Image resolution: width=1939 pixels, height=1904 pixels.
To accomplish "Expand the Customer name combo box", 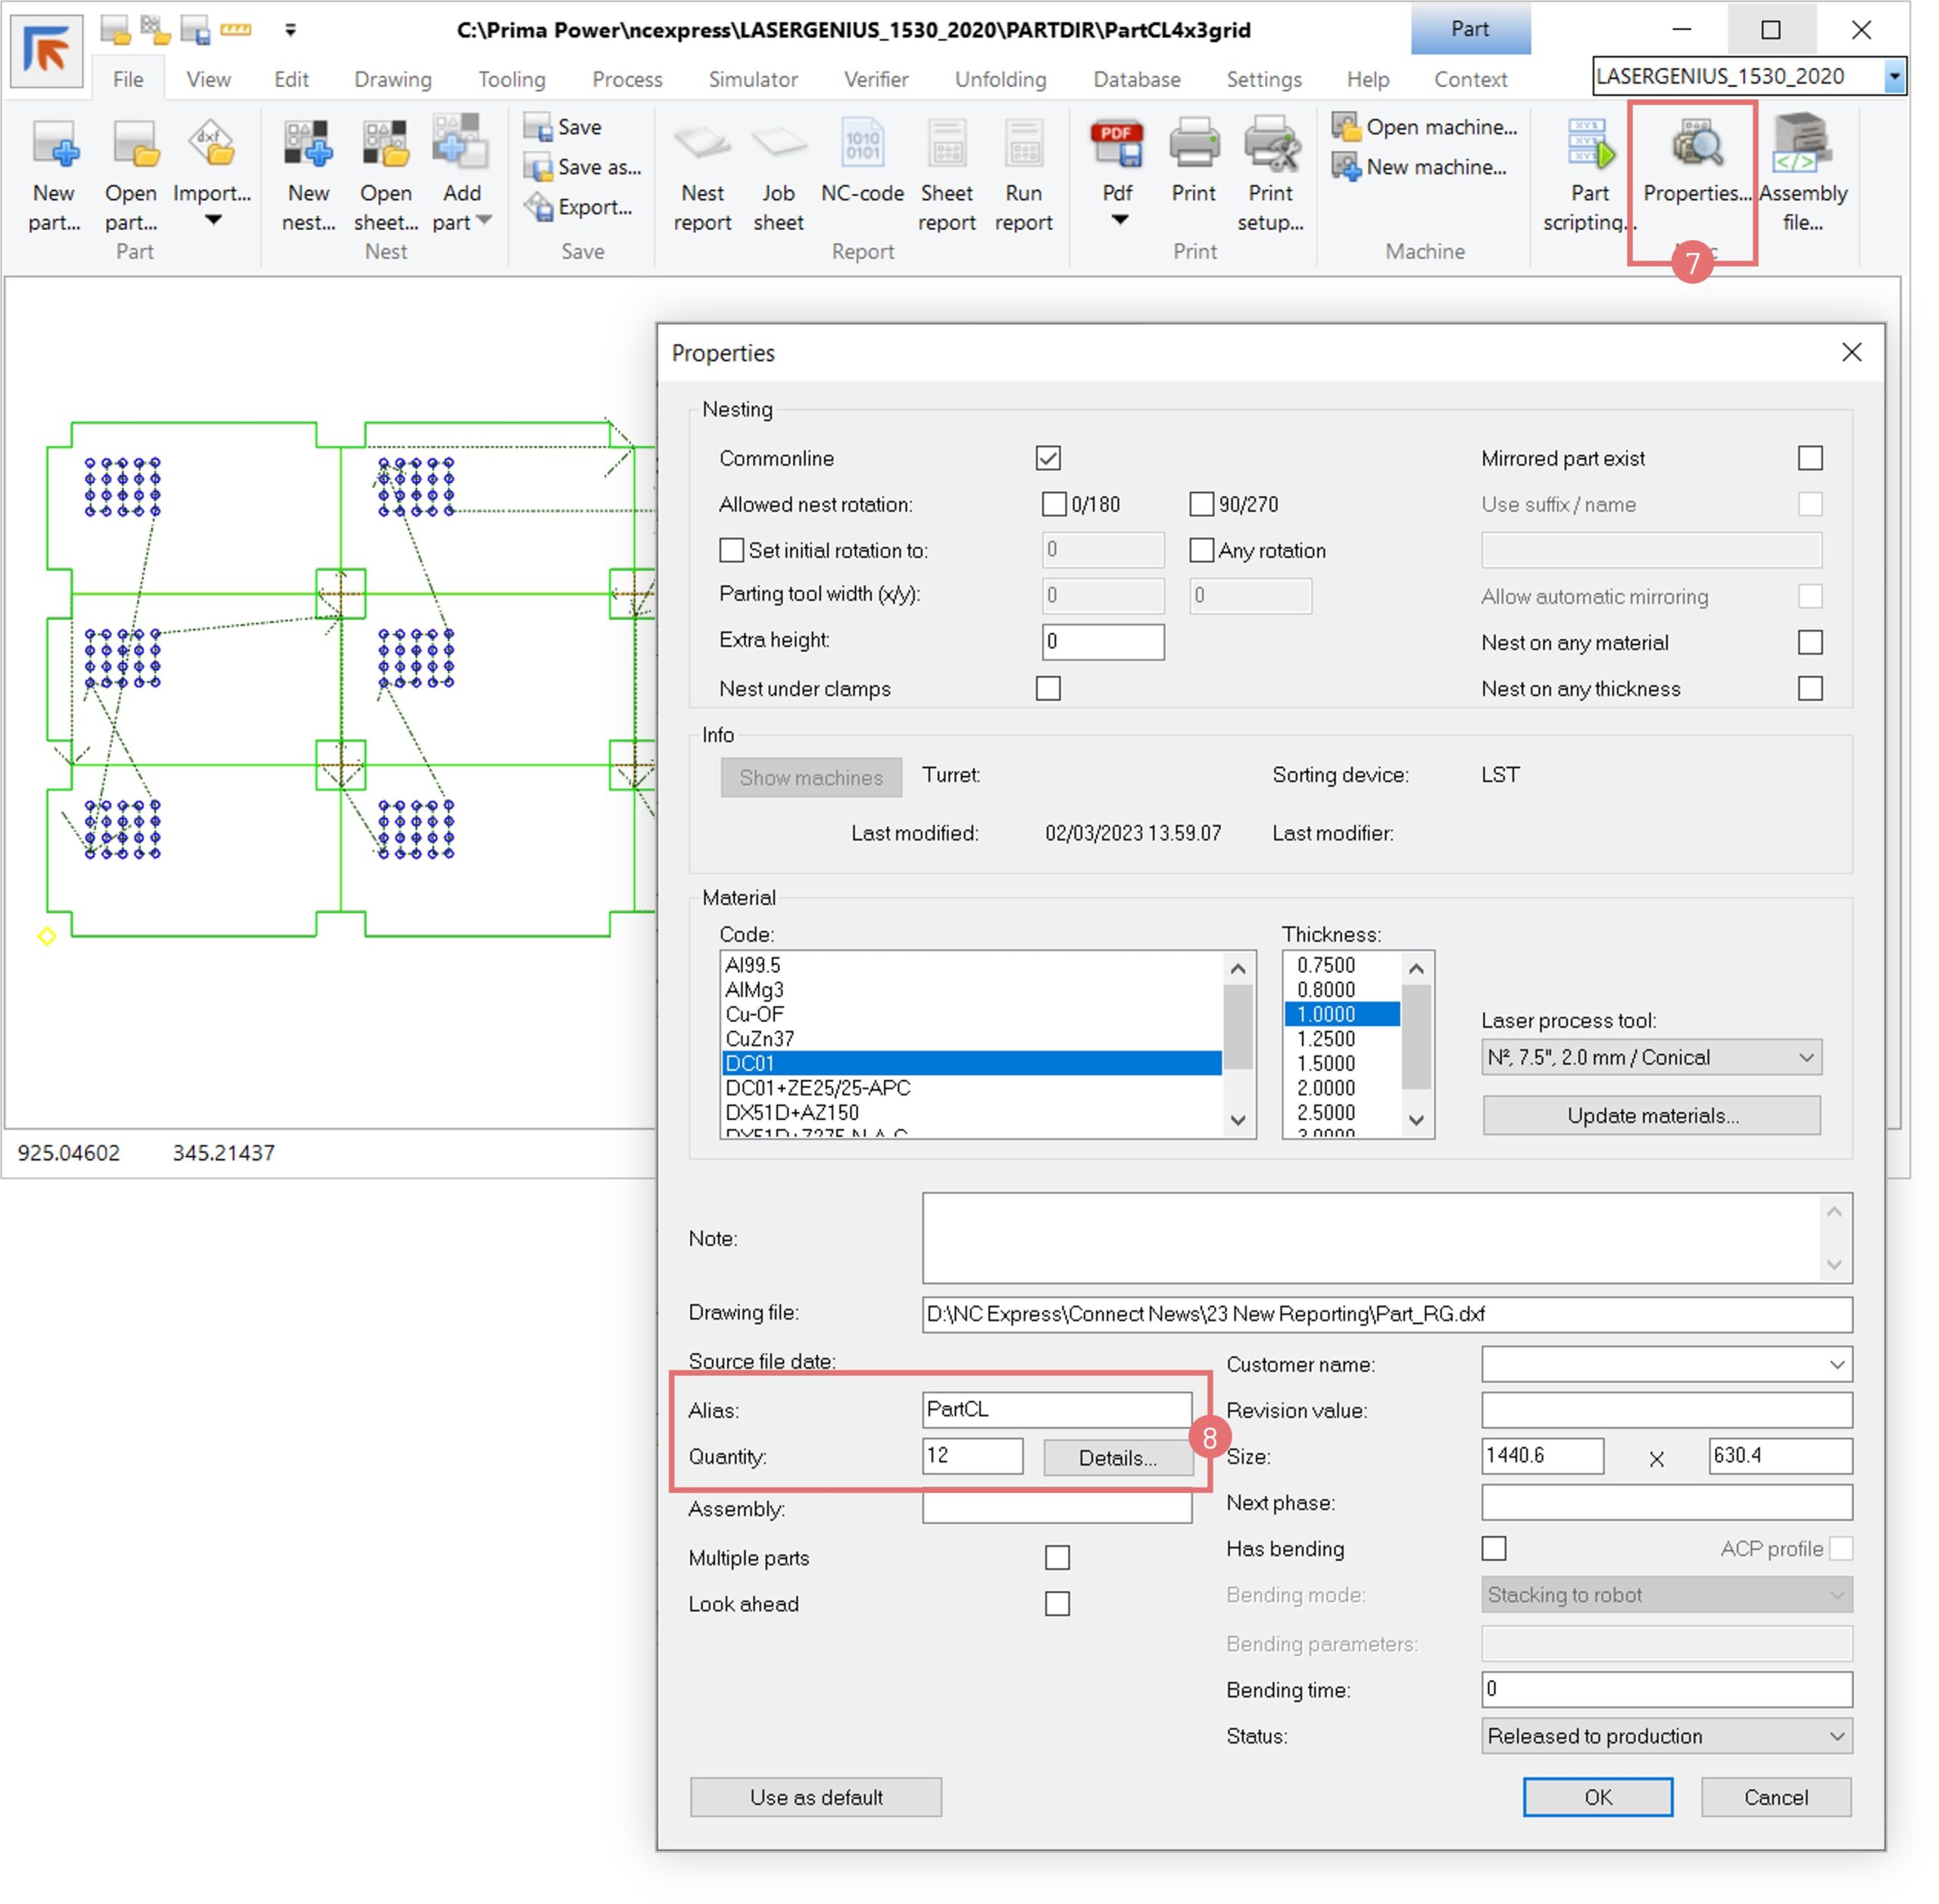I will click(x=1836, y=1364).
